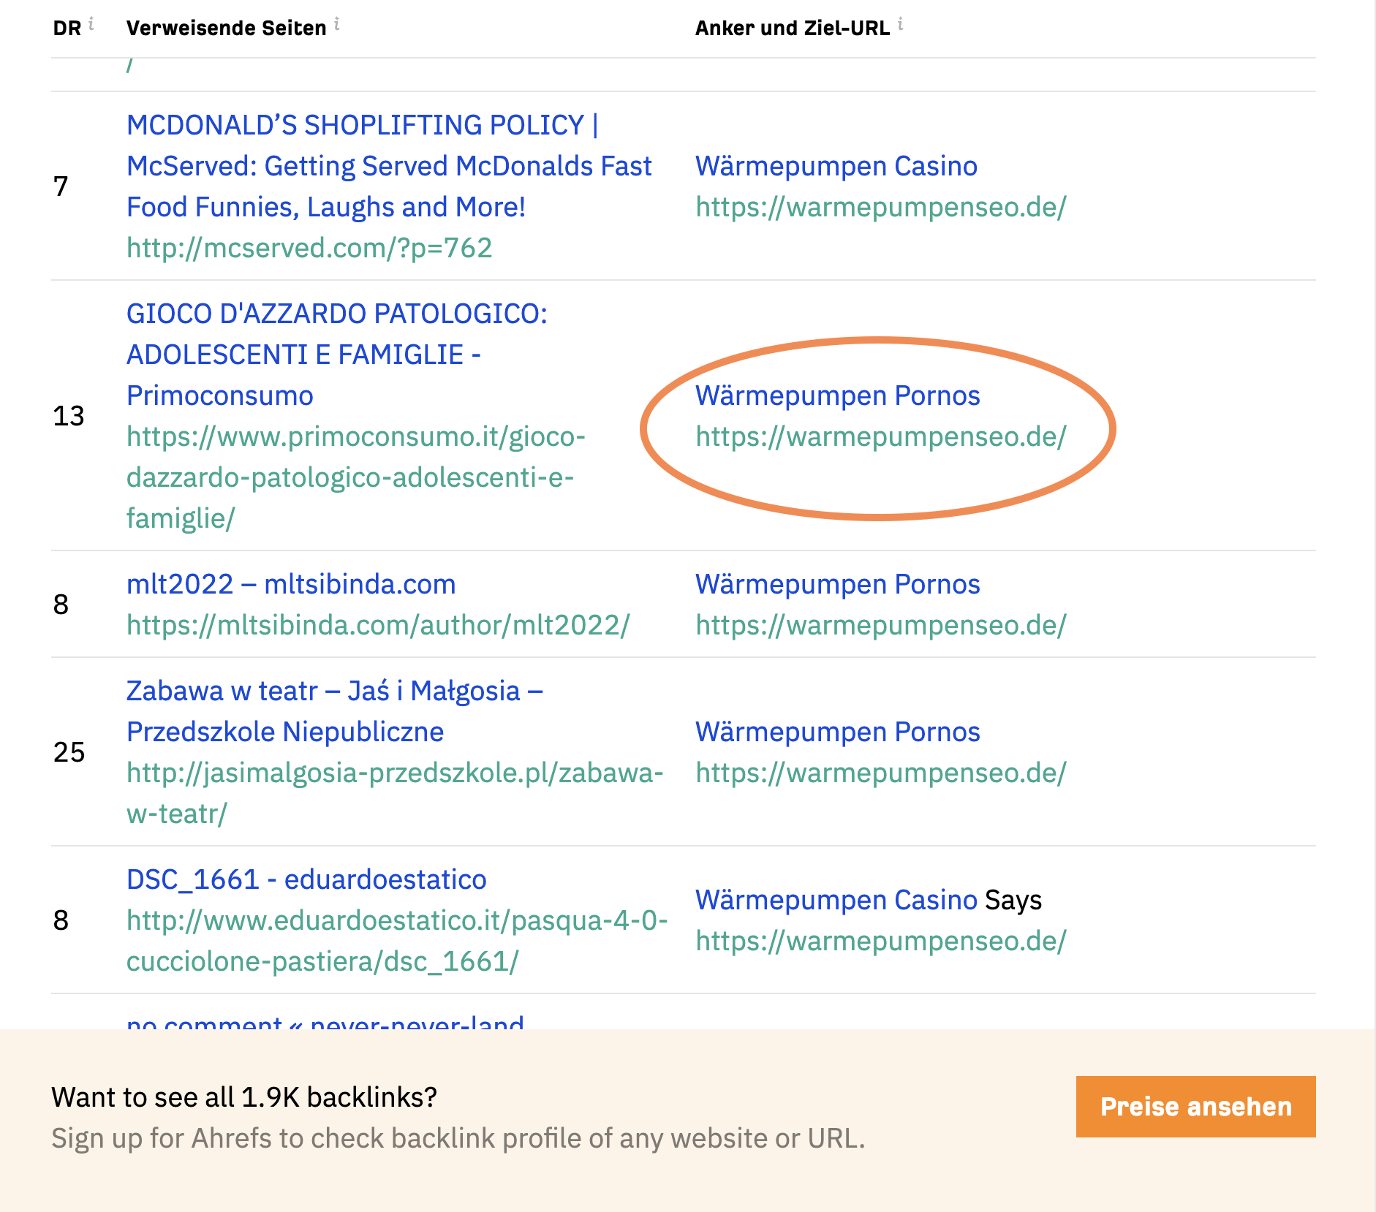Click Wärmepumpen Casino anchor in eduardoestatico row
Screen dimensions: 1376x1212
coord(836,900)
